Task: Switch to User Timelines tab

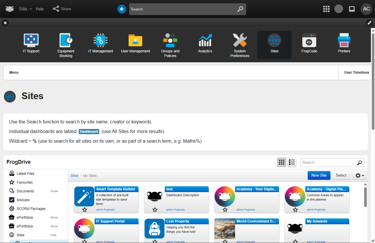Action: point(356,73)
